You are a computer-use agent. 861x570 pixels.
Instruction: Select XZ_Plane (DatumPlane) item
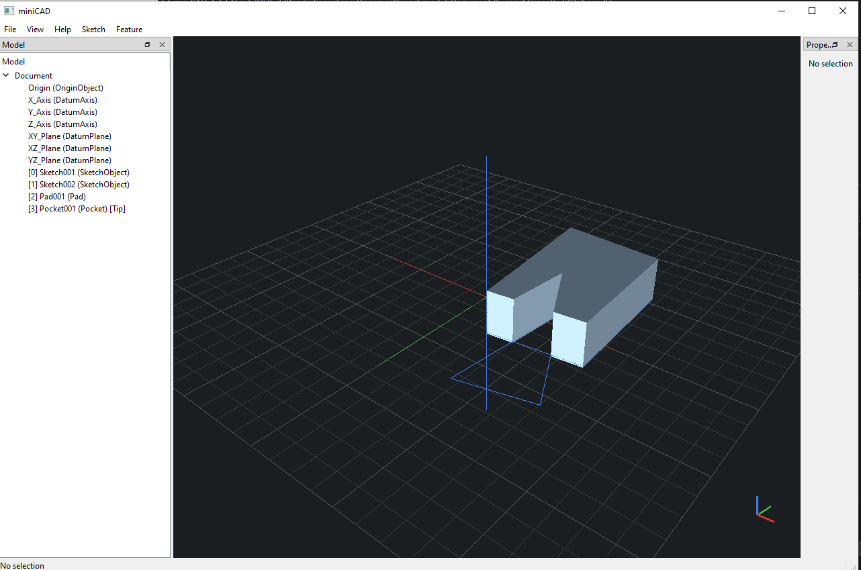(70, 148)
